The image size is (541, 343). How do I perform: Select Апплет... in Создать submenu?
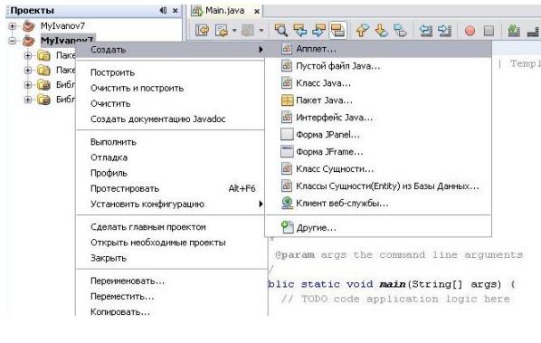(378, 49)
